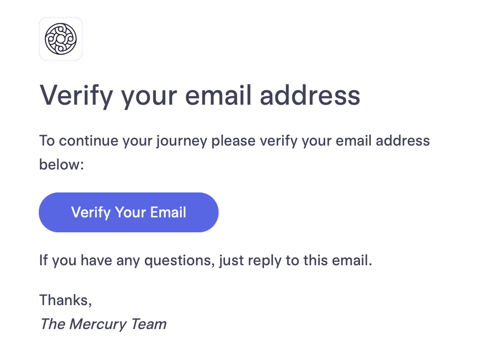Click the Verify Your Email button
478x348 pixels.
(128, 212)
